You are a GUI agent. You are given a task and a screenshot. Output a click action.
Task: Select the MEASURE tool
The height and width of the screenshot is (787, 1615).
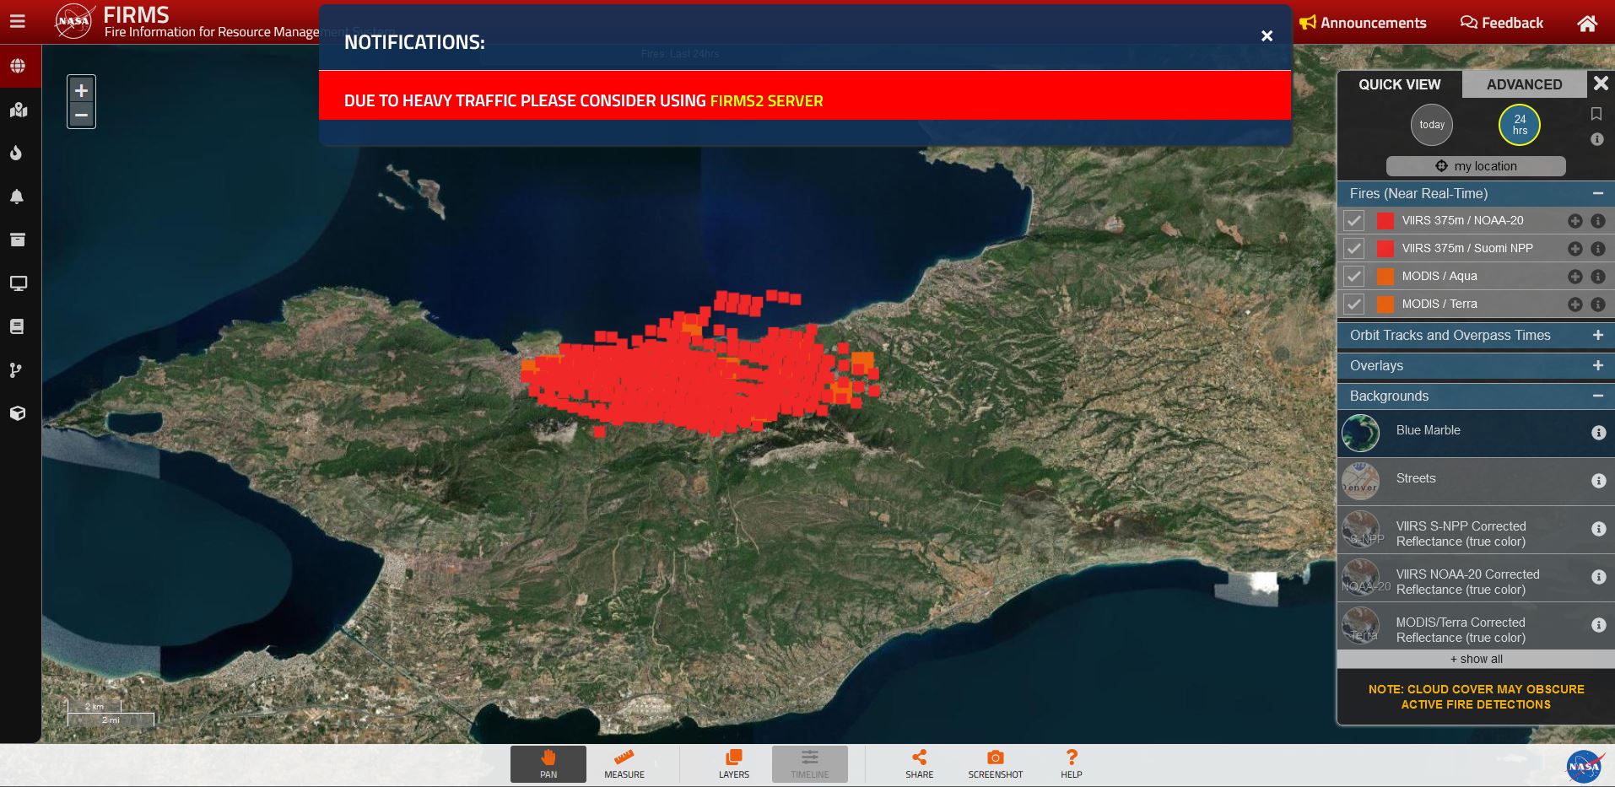(x=624, y=764)
